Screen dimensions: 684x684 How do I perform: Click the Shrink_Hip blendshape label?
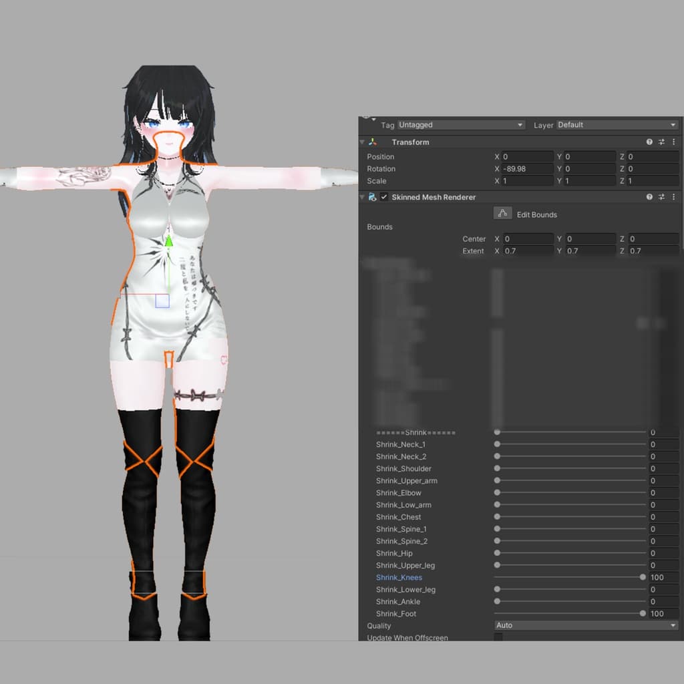pyautogui.click(x=394, y=552)
